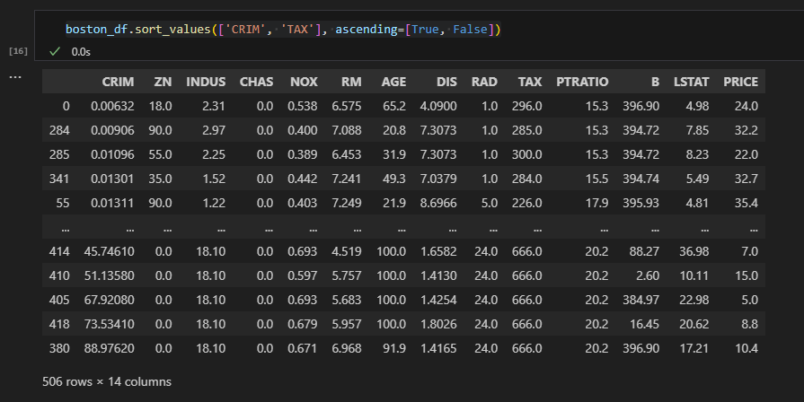The image size is (804, 402).
Task: Select the execution count [16] label
Action: pyautogui.click(x=19, y=50)
